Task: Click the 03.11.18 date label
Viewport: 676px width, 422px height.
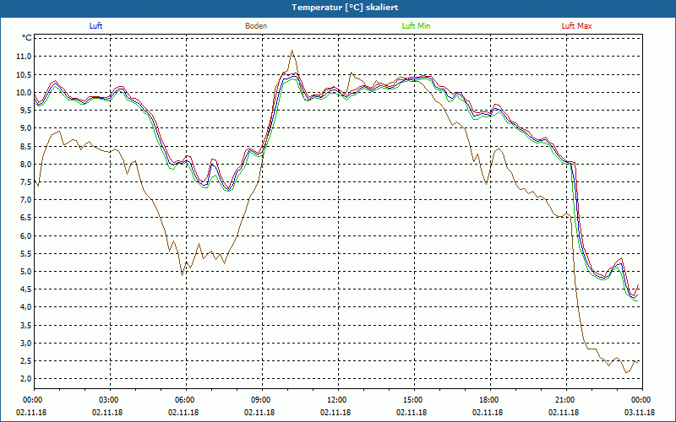Action: click(640, 413)
